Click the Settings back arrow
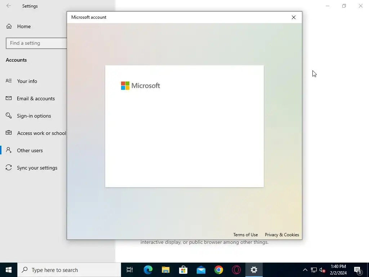This screenshot has height=277, width=369. click(x=9, y=6)
